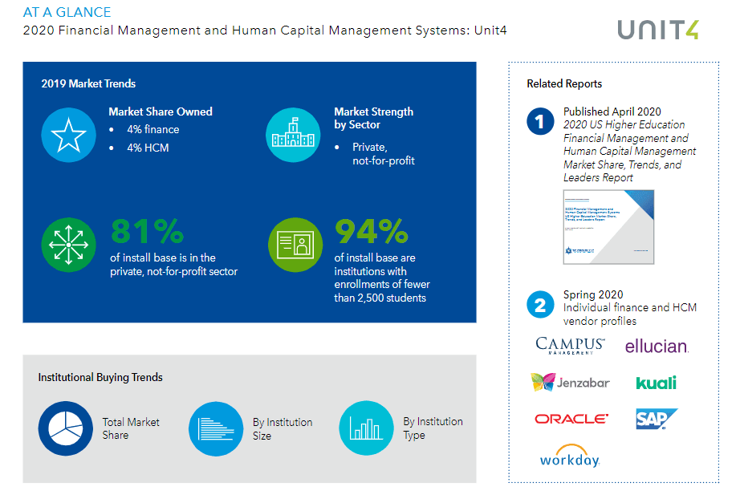740x503 pixels.
Task: Click the Market Share Owned heading
Action: (x=161, y=112)
